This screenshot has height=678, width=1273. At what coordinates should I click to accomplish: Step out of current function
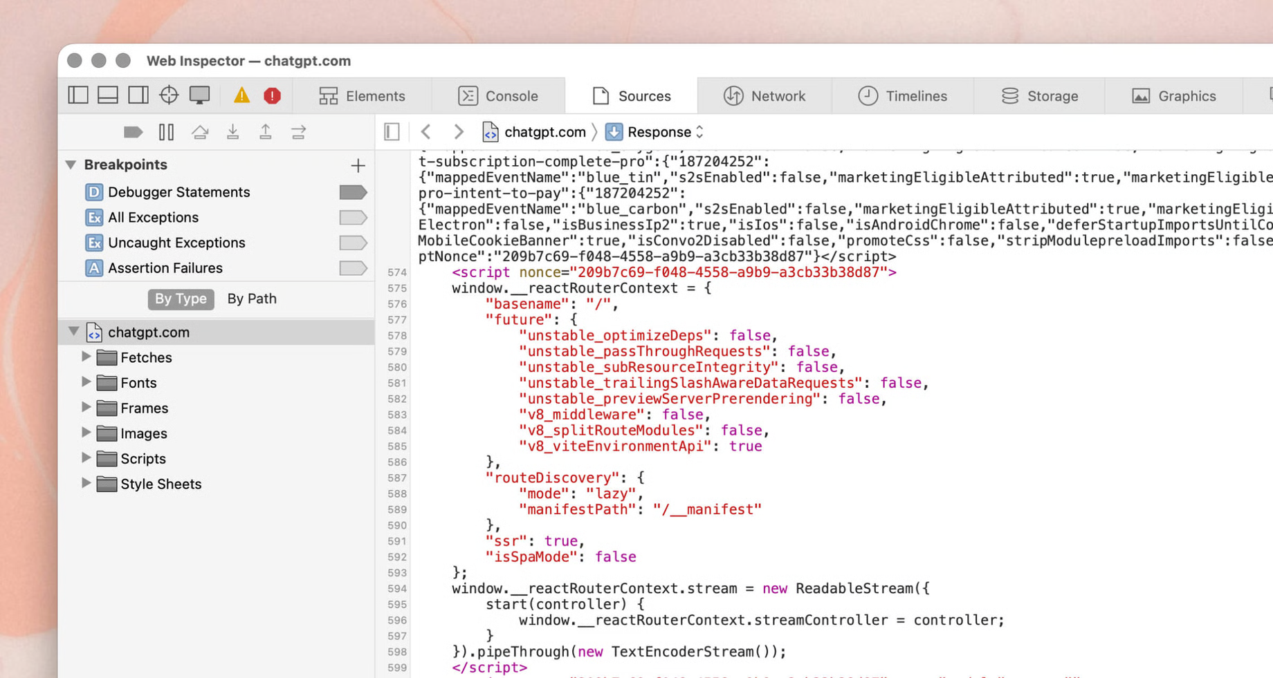coord(266,132)
